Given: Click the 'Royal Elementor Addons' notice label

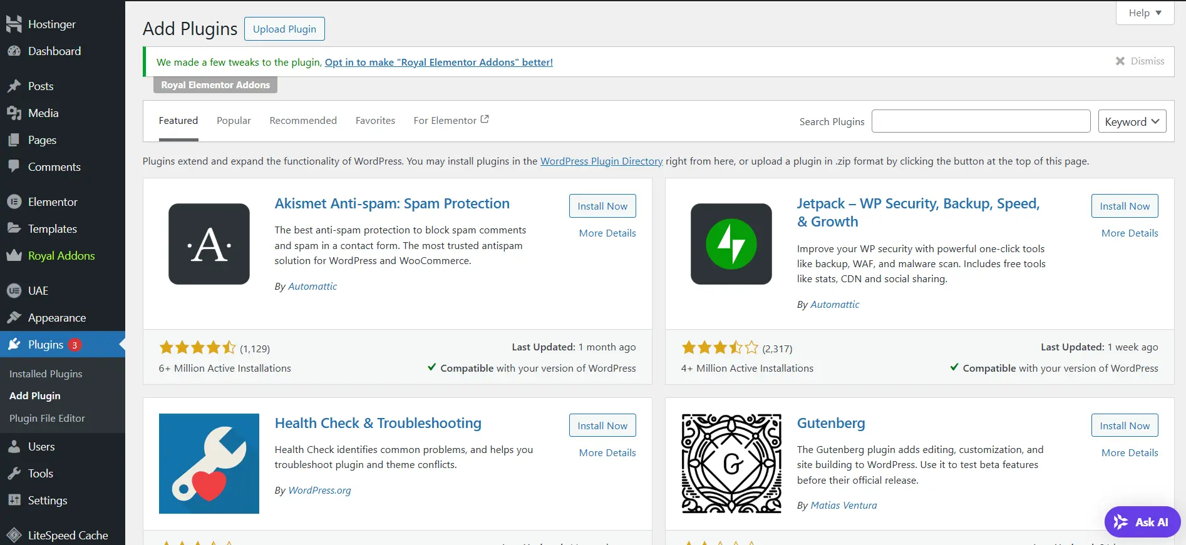Looking at the screenshot, I should coord(215,85).
